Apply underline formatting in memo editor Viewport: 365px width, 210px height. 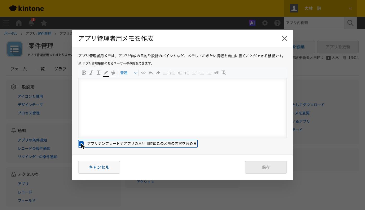tap(99, 73)
